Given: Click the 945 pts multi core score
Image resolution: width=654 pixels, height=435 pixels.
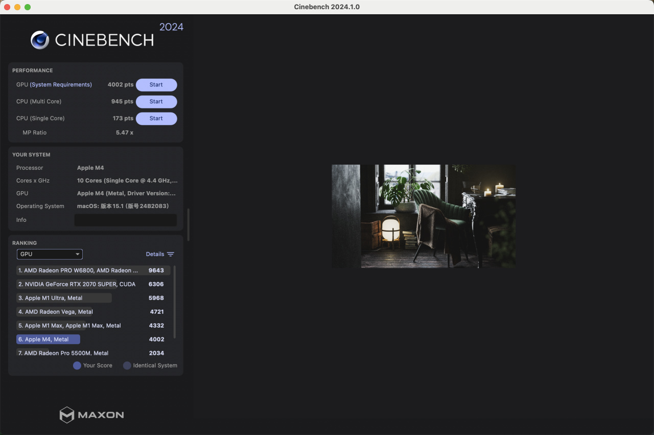Looking at the screenshot, I should click(x=122, y=102).
